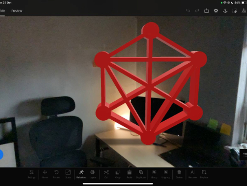Select the Move tool
Screen dimensions: 247x186
45,174
